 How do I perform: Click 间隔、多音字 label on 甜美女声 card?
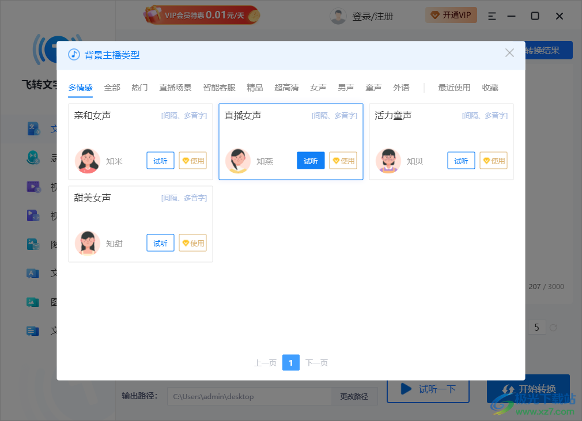pos(184,198)
